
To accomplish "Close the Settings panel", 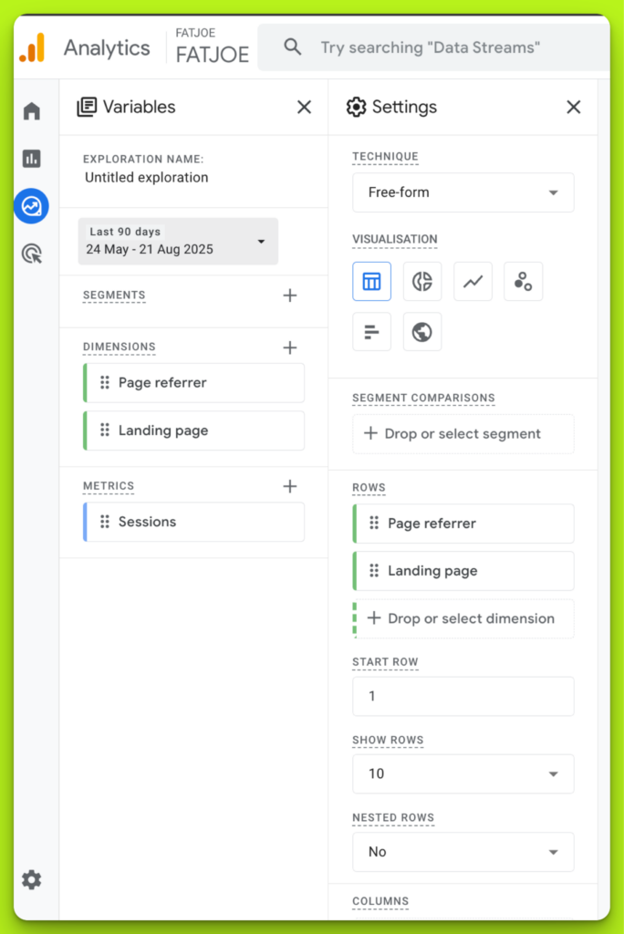I will pyautogui.click(x=573, y=108).
